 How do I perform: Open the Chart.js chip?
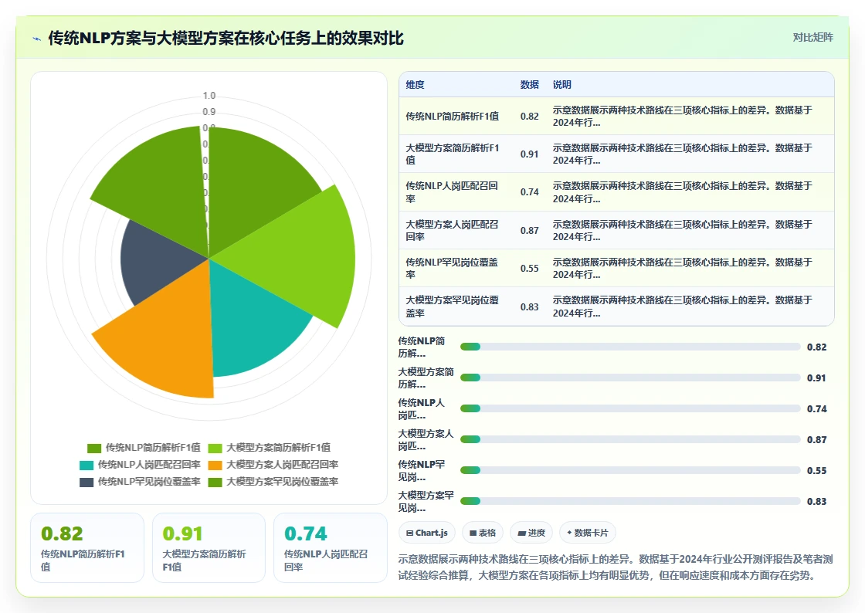point(427,533)
